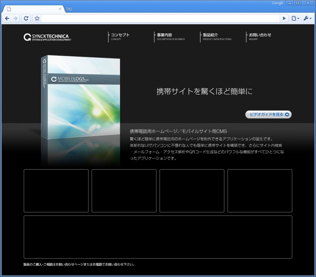The image size is (316, 277).
Task: Bookmark the page with the star icon
Action: click(37, 18)
